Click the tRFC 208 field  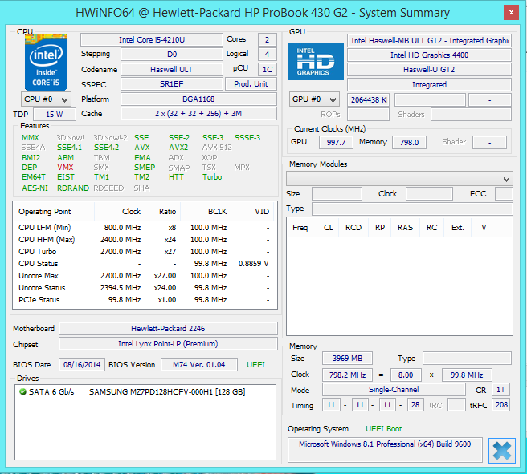[500, 405]
